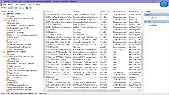Click the '10/02/2024' expiration date cell
Image resolution: width=169 pixels, height=95 pixels.
point(103,77)
